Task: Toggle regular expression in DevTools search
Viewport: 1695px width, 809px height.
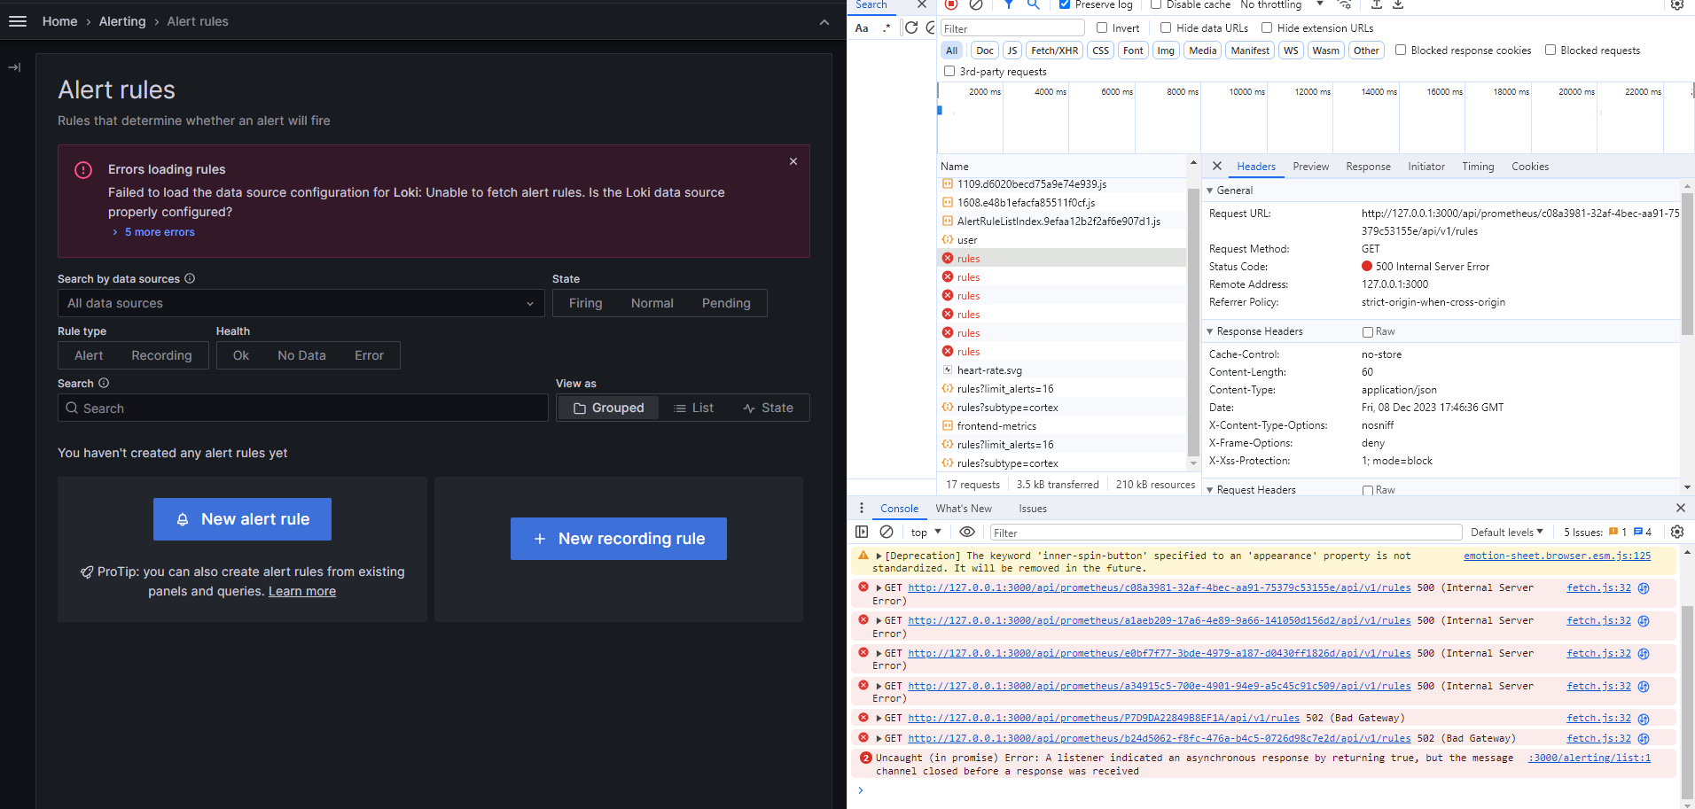Action: click(886, 27)
